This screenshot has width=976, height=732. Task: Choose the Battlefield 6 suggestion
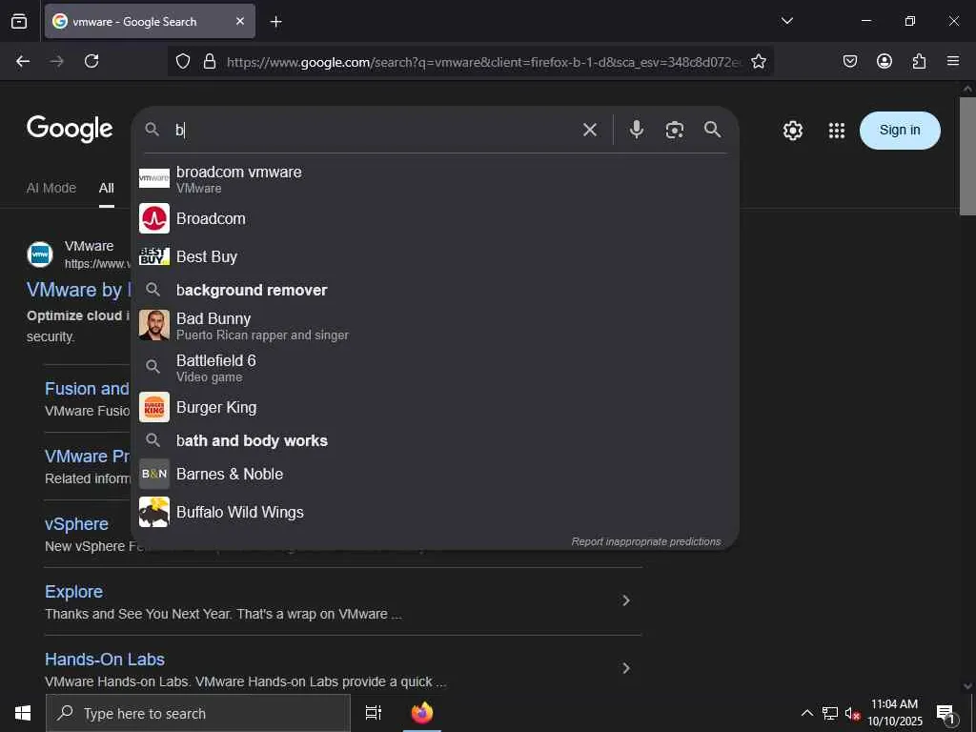(x=435, y=367)
